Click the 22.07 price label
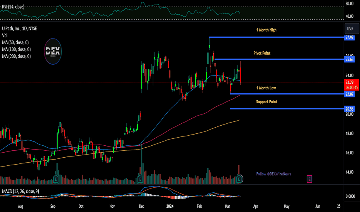Screen dimensions: 360x212 (x=350, y=94)
